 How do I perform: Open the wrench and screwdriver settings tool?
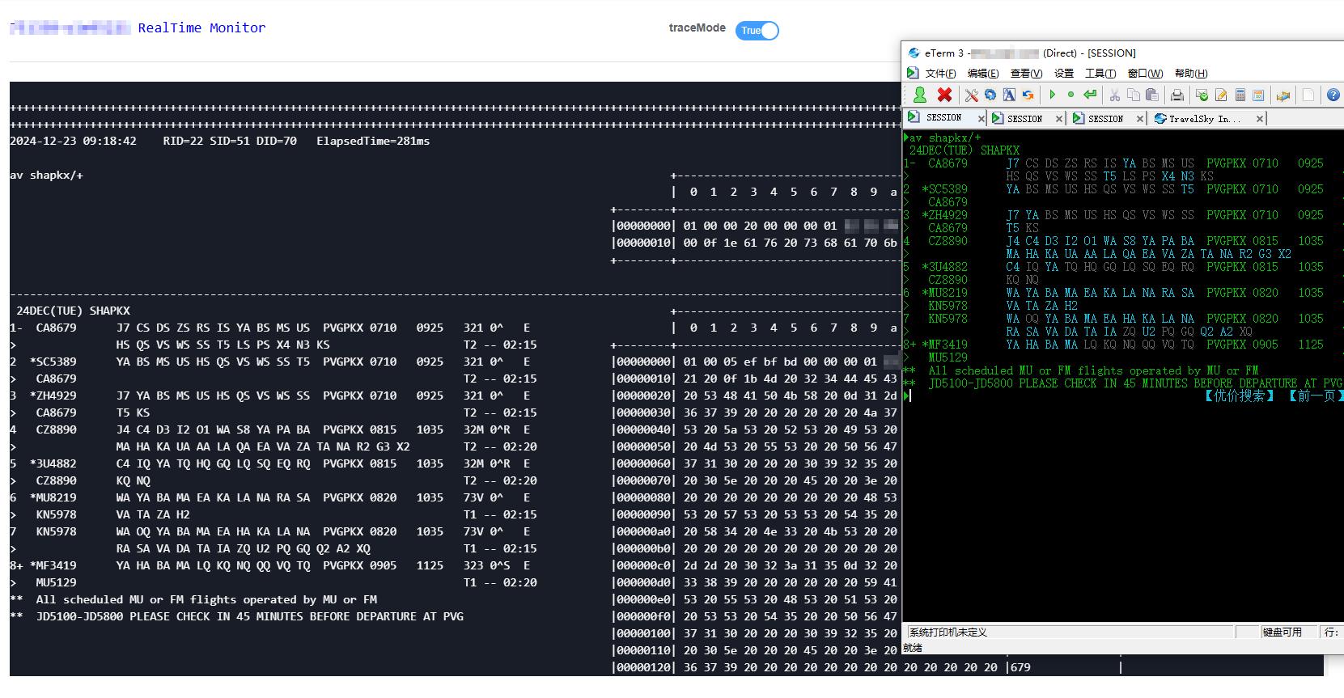(971, 95)
